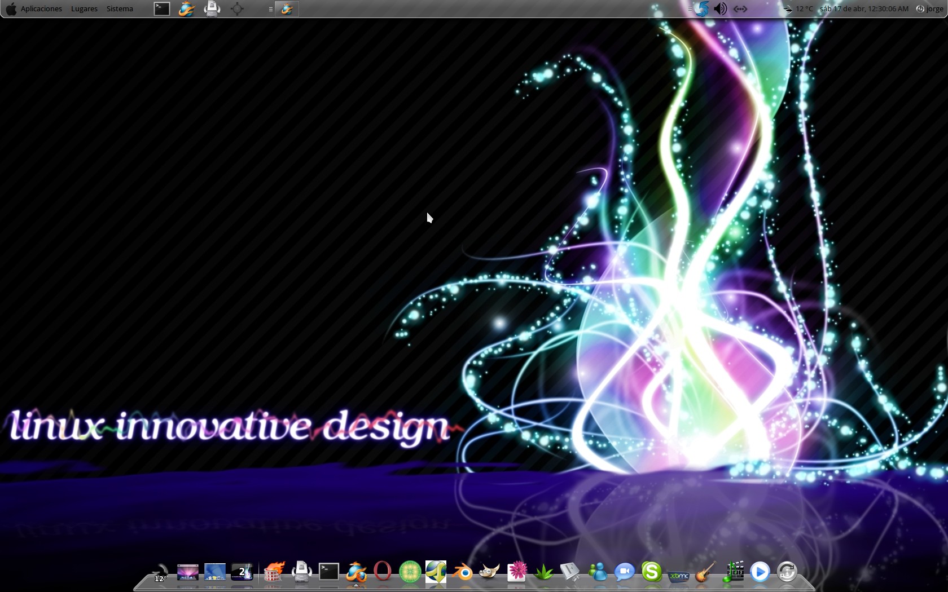Click the weather 12° dock item
This screenshot has width=948, height=592.
click(x=160, y=573)
